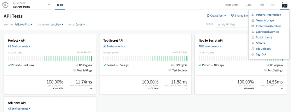Click the 14.56ms average response time
The image size is (291, 112).
(274, 82)
